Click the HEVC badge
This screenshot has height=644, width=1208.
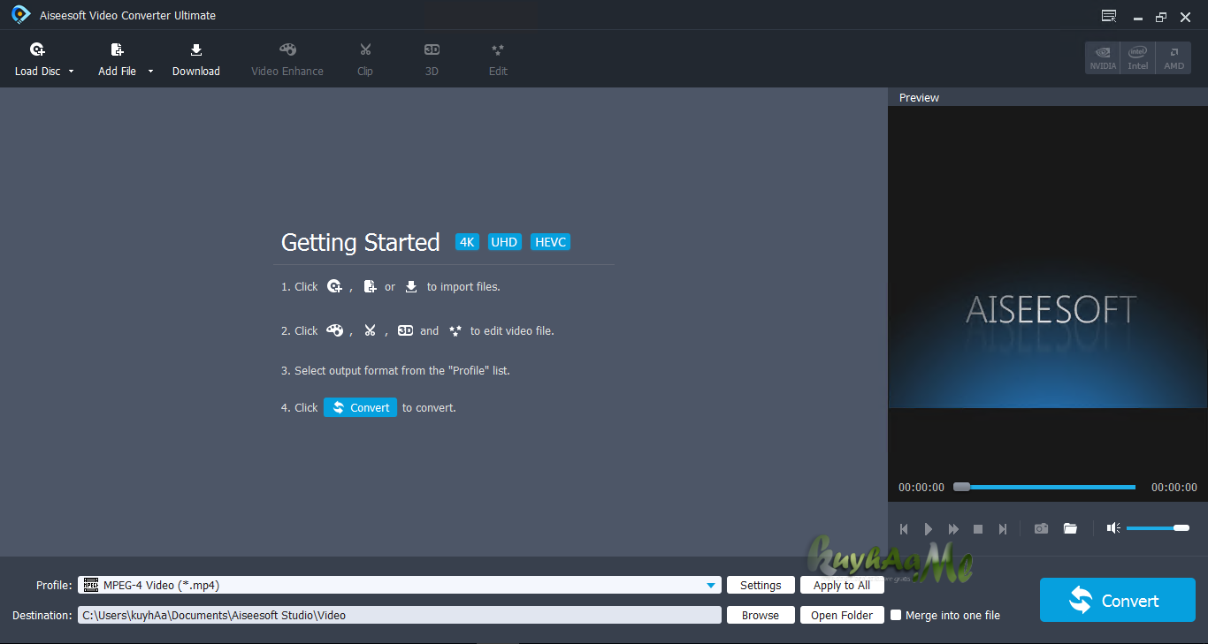(x=550, y=242)
